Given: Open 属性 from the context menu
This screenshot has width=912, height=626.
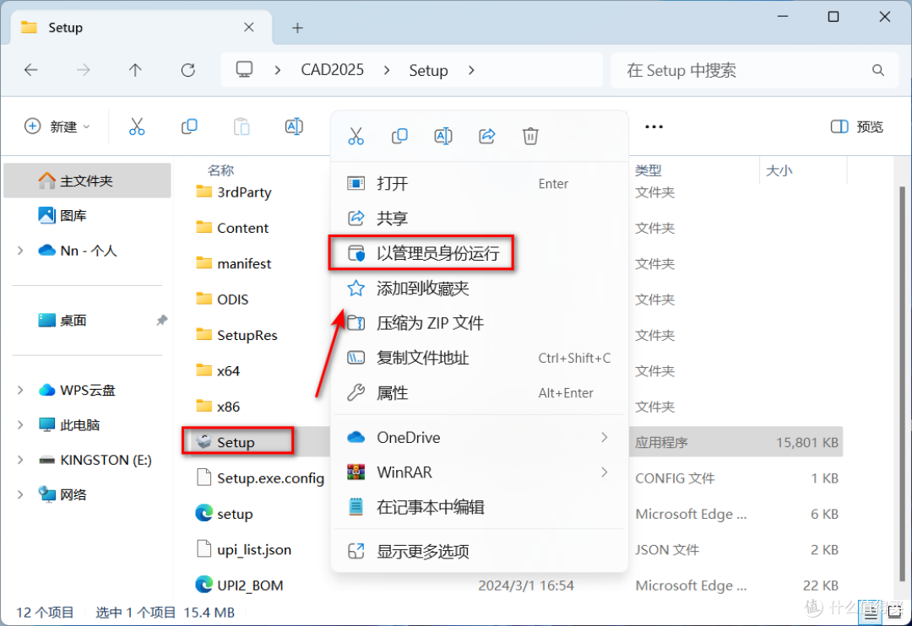Looking at the screenshot, I should pyautogui.click(x=480, y=393).
